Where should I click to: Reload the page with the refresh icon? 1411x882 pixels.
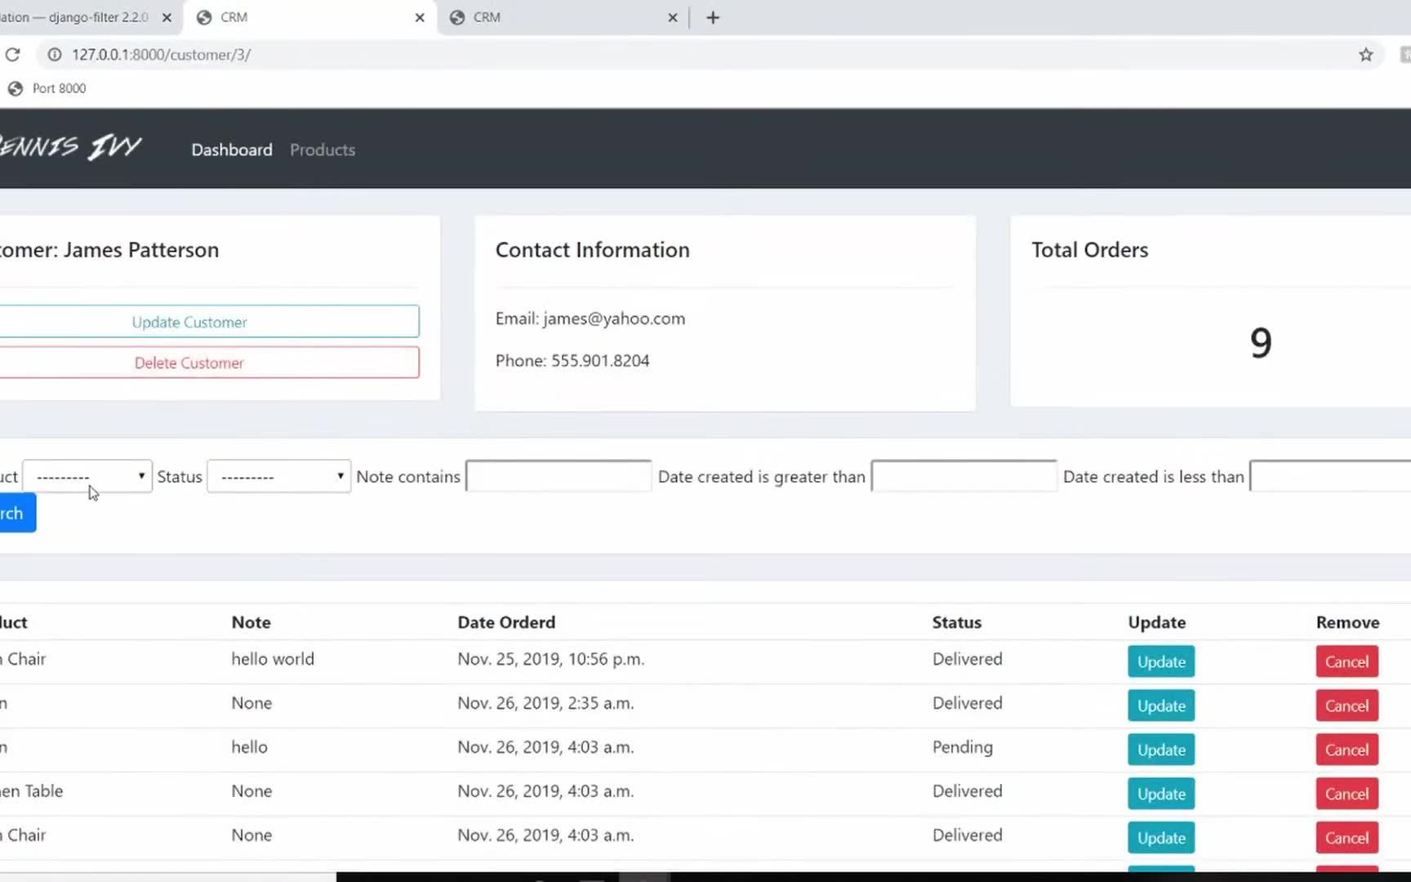tap(13, 55)
